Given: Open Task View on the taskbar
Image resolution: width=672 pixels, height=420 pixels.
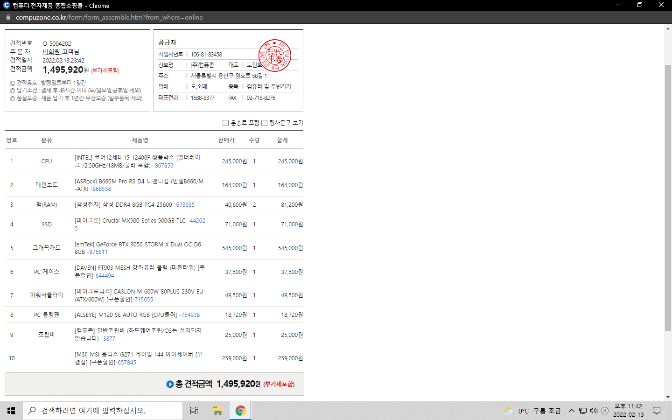Looking at the screenshot, I should click(x=194, y=411).
